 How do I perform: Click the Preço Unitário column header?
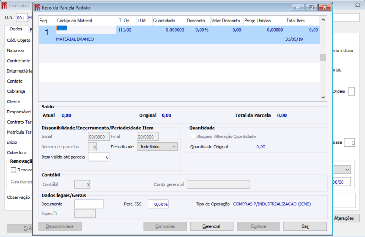[x=264, y=21]
